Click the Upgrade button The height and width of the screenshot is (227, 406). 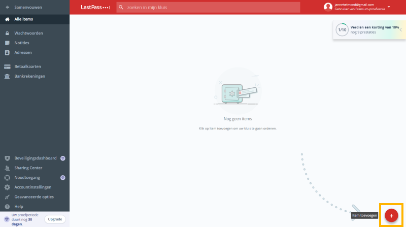[x=55, y=219]
